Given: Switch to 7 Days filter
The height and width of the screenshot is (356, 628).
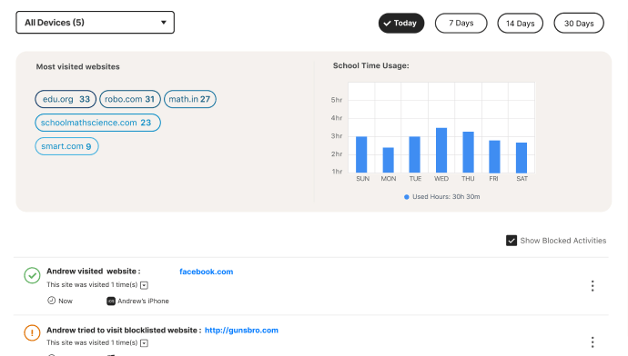Looking at the screenshot, I should pos(461,24).
